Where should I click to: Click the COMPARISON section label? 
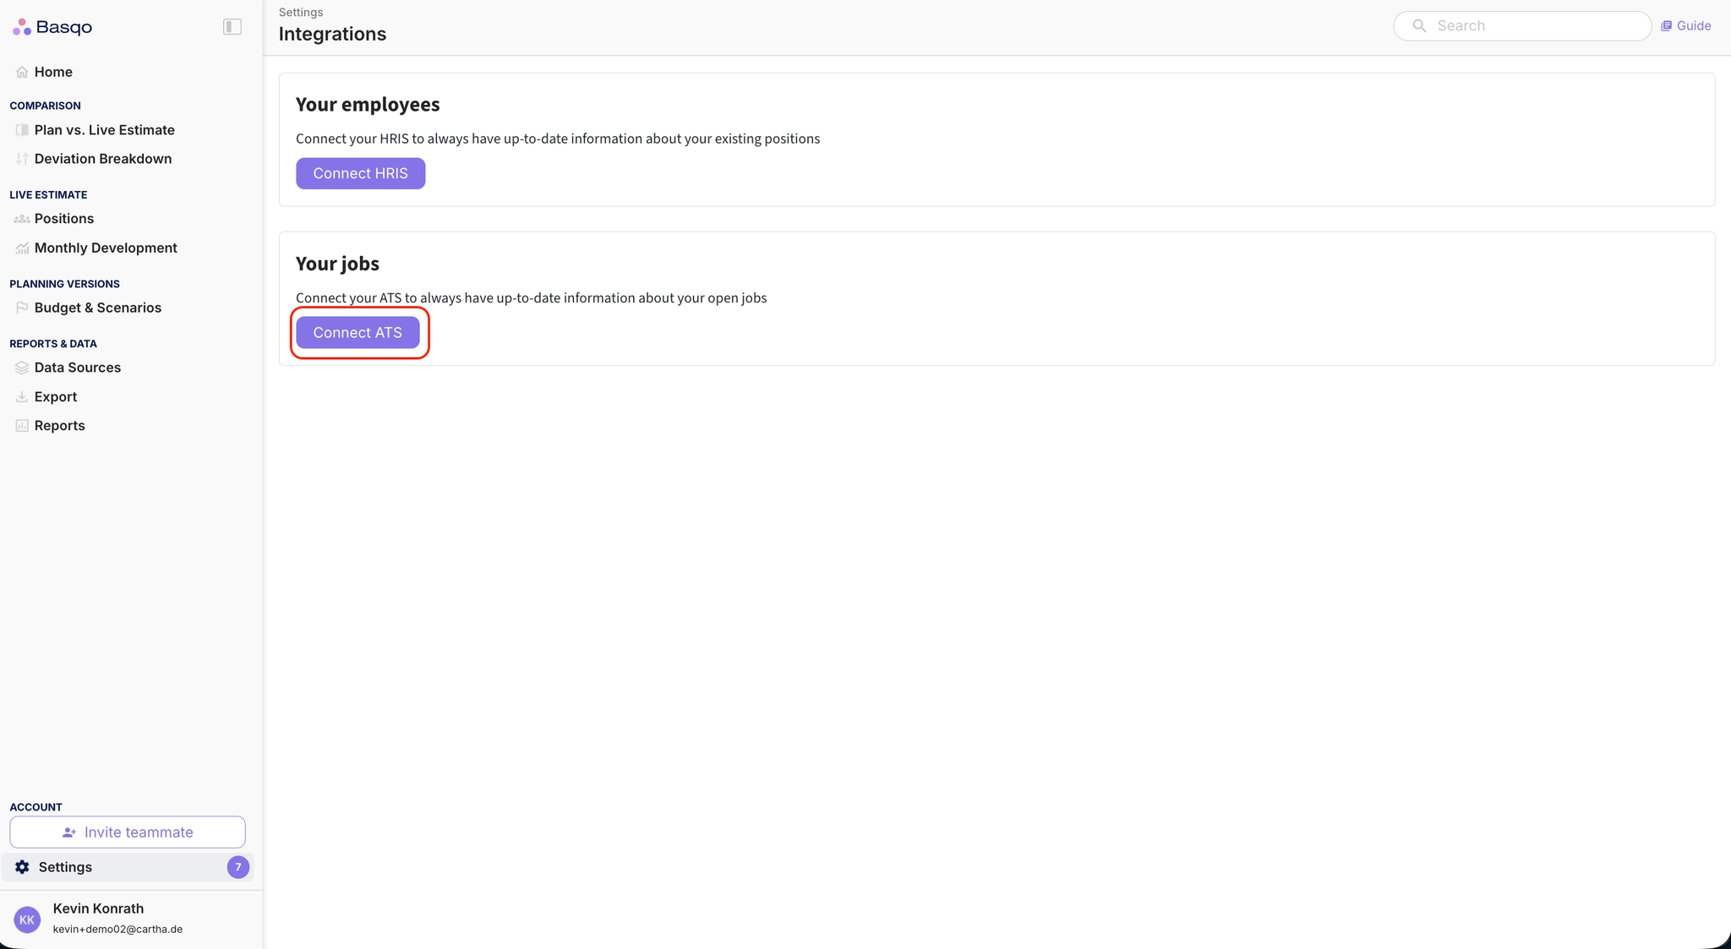45,106
